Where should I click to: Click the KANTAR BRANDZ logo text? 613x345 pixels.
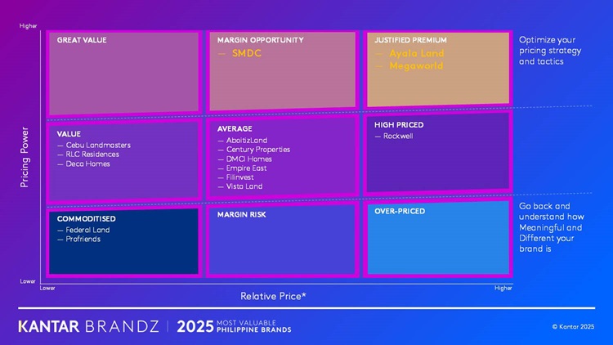tap(88, 327)
